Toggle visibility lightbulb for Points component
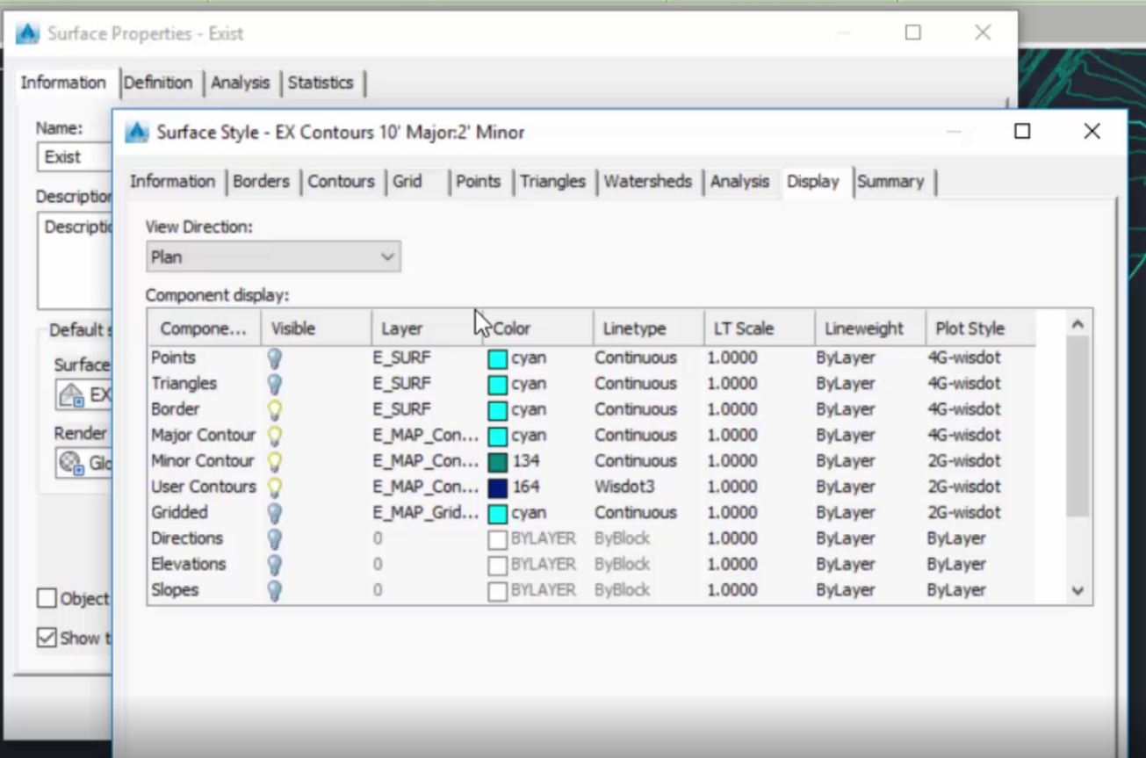 [275, 358]
